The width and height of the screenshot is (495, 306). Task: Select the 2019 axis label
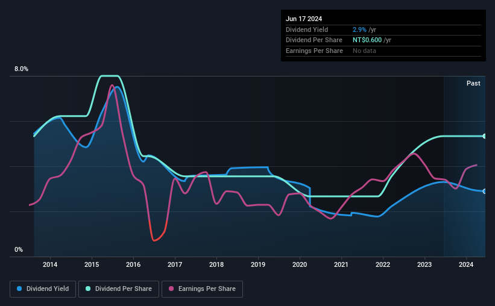point(258,264)
